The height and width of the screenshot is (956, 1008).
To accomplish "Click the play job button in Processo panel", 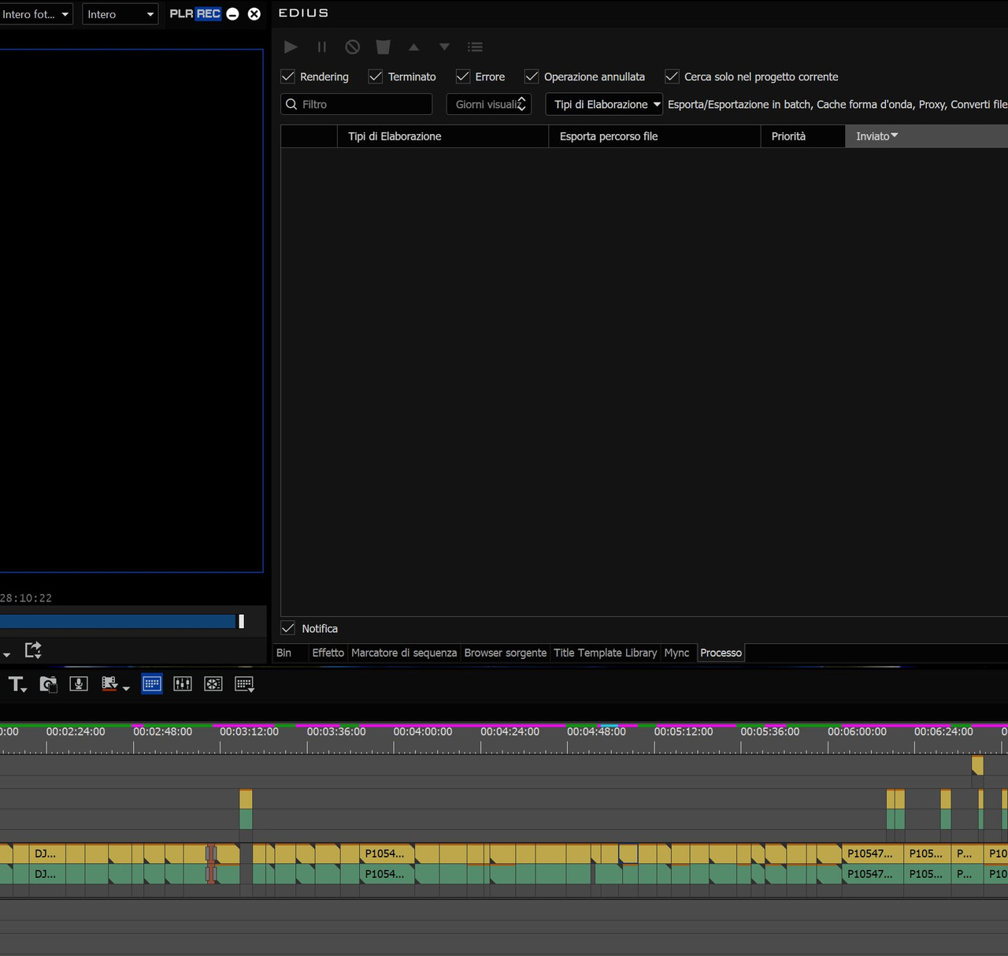I will pos(291,47).
